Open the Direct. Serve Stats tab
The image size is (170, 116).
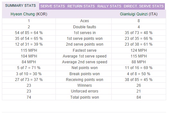tap(144, 6)
